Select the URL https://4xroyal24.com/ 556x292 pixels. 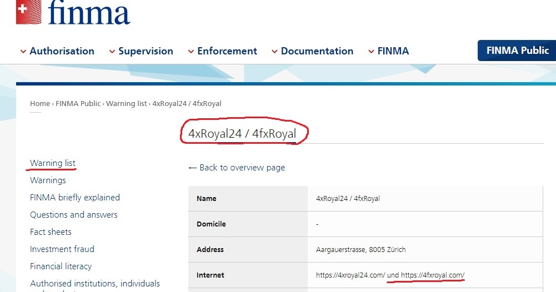[350, 275]
